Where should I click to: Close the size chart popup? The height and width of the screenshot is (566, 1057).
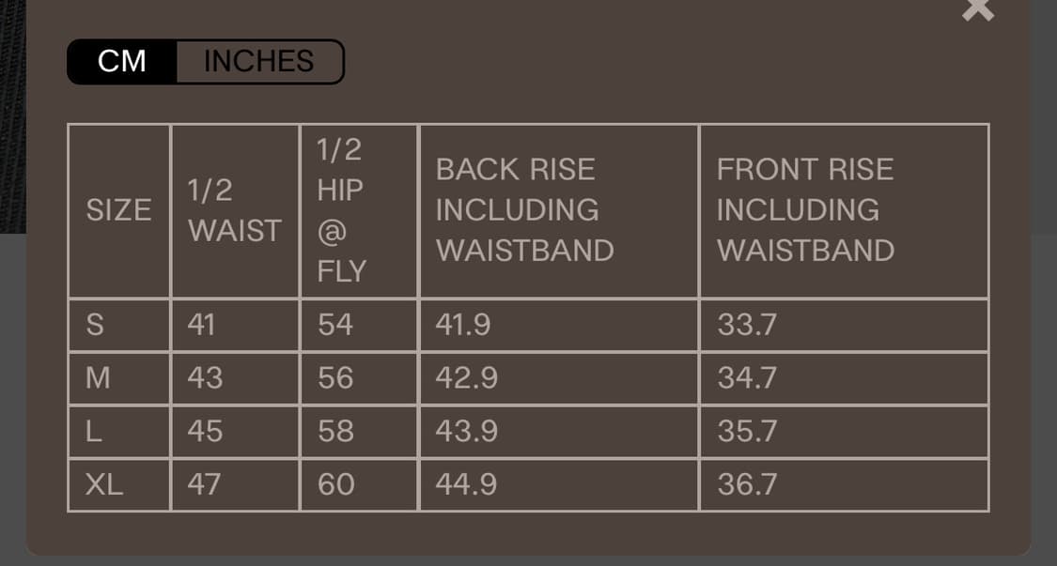point(977,9)
